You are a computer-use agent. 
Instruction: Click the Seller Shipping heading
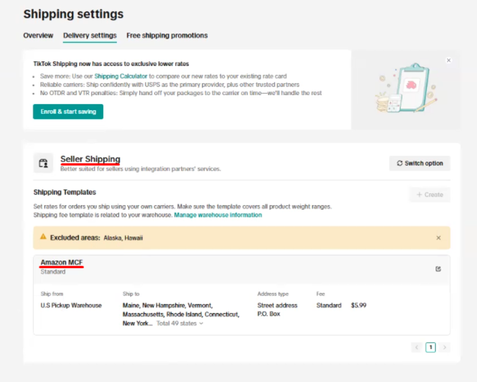pyautogui.click(x=90, y=159)
